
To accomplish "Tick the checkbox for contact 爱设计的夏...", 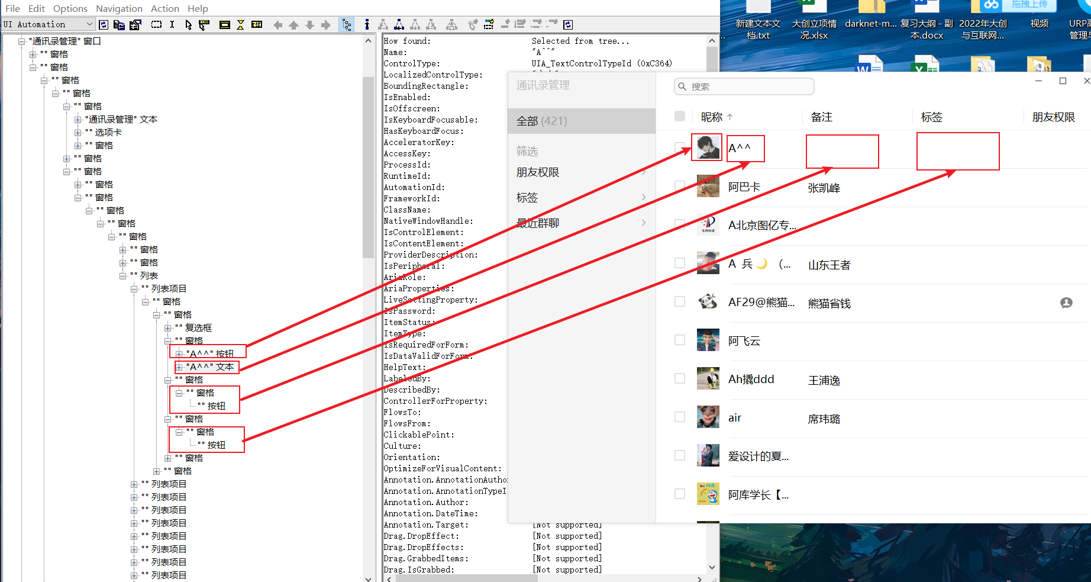I will click(x=680, y=455).
